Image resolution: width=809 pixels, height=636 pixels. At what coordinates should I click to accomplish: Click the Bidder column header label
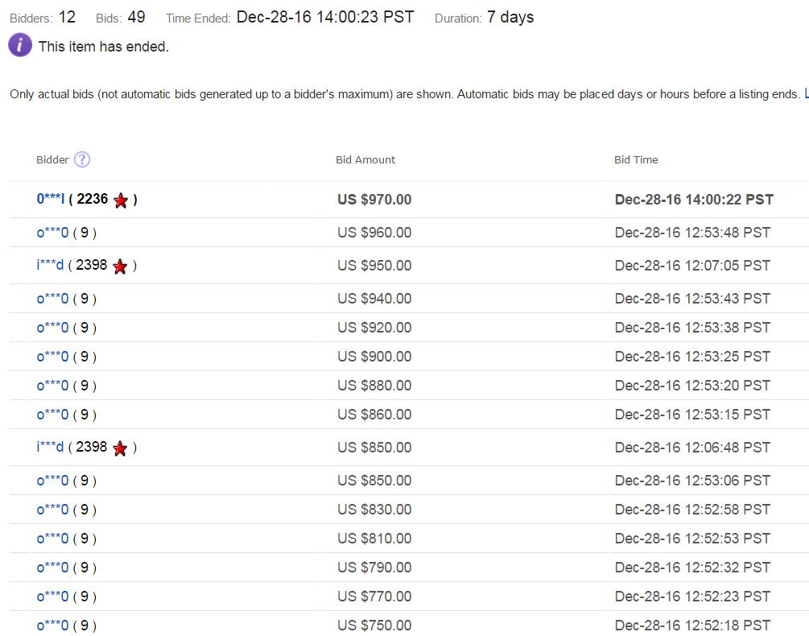53,159
